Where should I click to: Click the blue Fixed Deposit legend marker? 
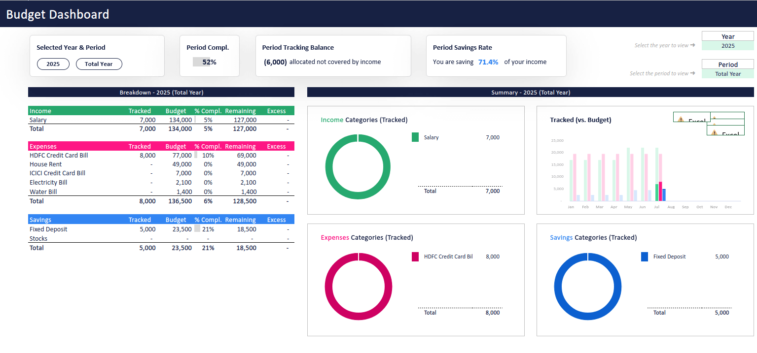point(645,257)
